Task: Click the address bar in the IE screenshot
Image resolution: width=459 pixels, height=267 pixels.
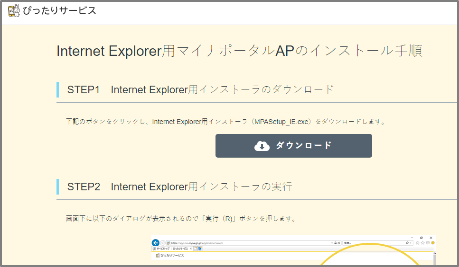Action: [x=253, y=243]
